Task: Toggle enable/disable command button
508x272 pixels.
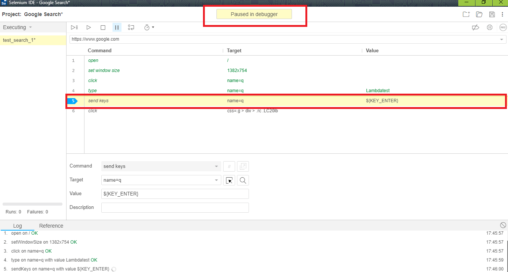Action: [229, 166]
